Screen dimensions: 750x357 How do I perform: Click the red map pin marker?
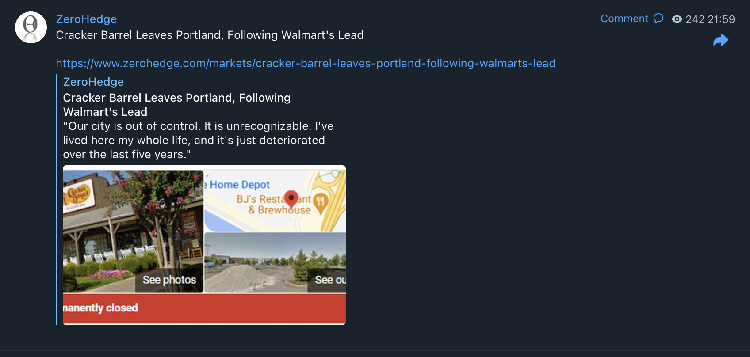pyautogui.click(x=291, y=199)
